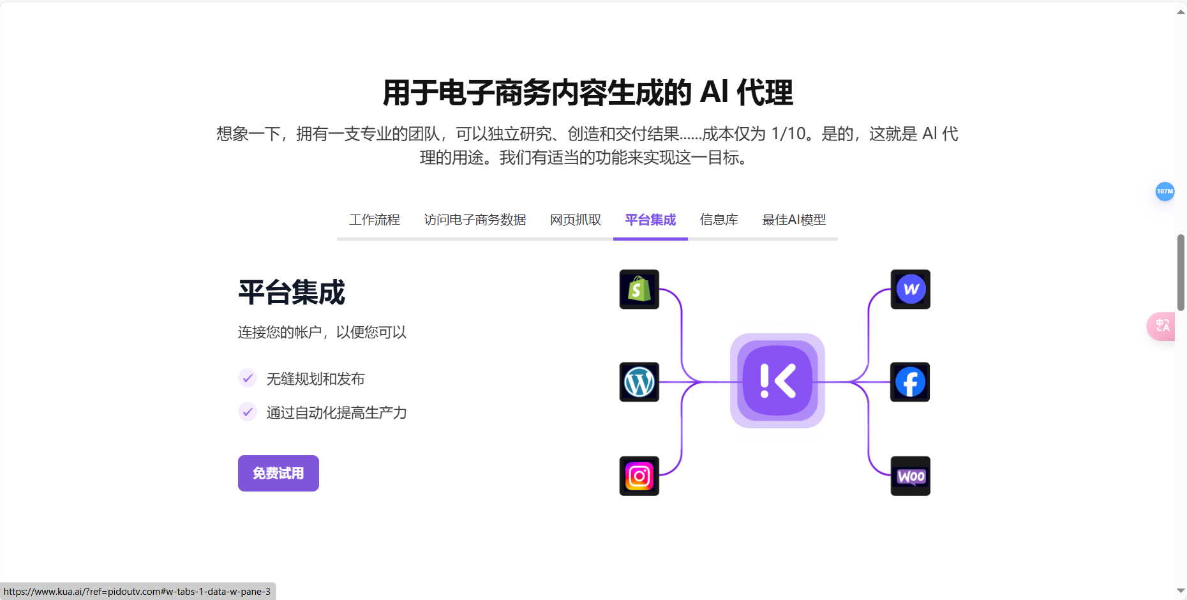Click the Webflow W logo icon

click(x=910, y=289)
